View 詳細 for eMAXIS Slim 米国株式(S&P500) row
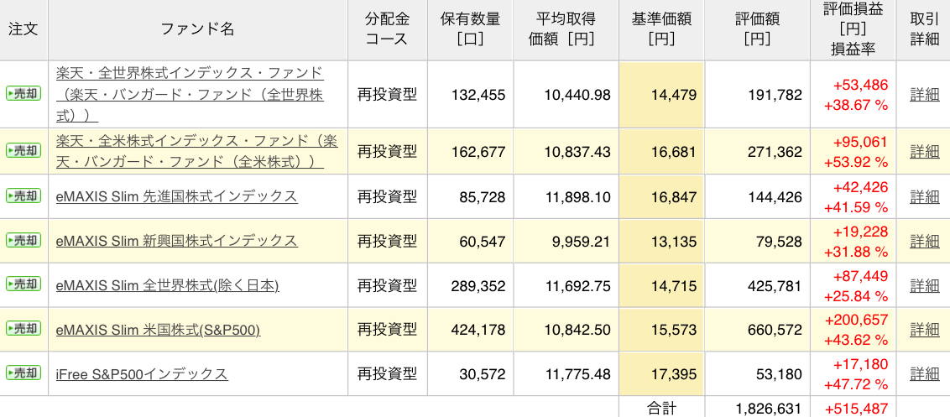 925,330
